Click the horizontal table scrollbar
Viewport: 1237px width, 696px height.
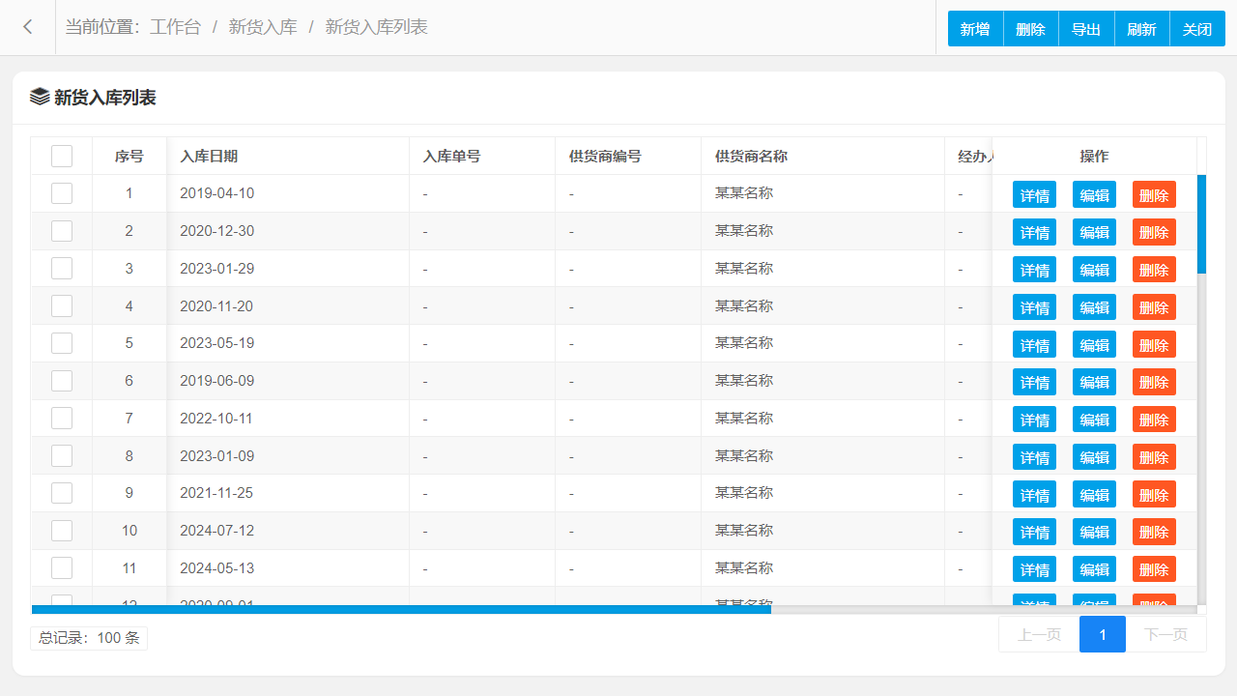[402, 609]
